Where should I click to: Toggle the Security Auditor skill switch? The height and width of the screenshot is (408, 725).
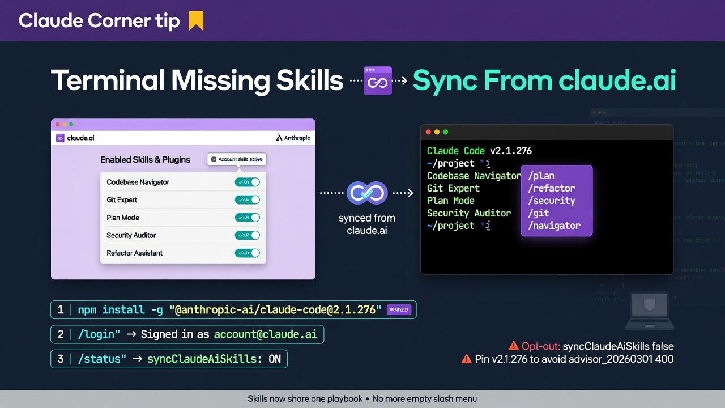248,235
